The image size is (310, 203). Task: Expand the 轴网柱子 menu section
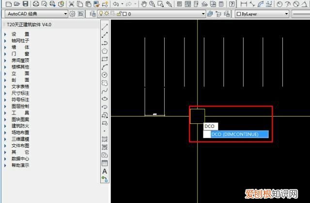click(20, 41)
